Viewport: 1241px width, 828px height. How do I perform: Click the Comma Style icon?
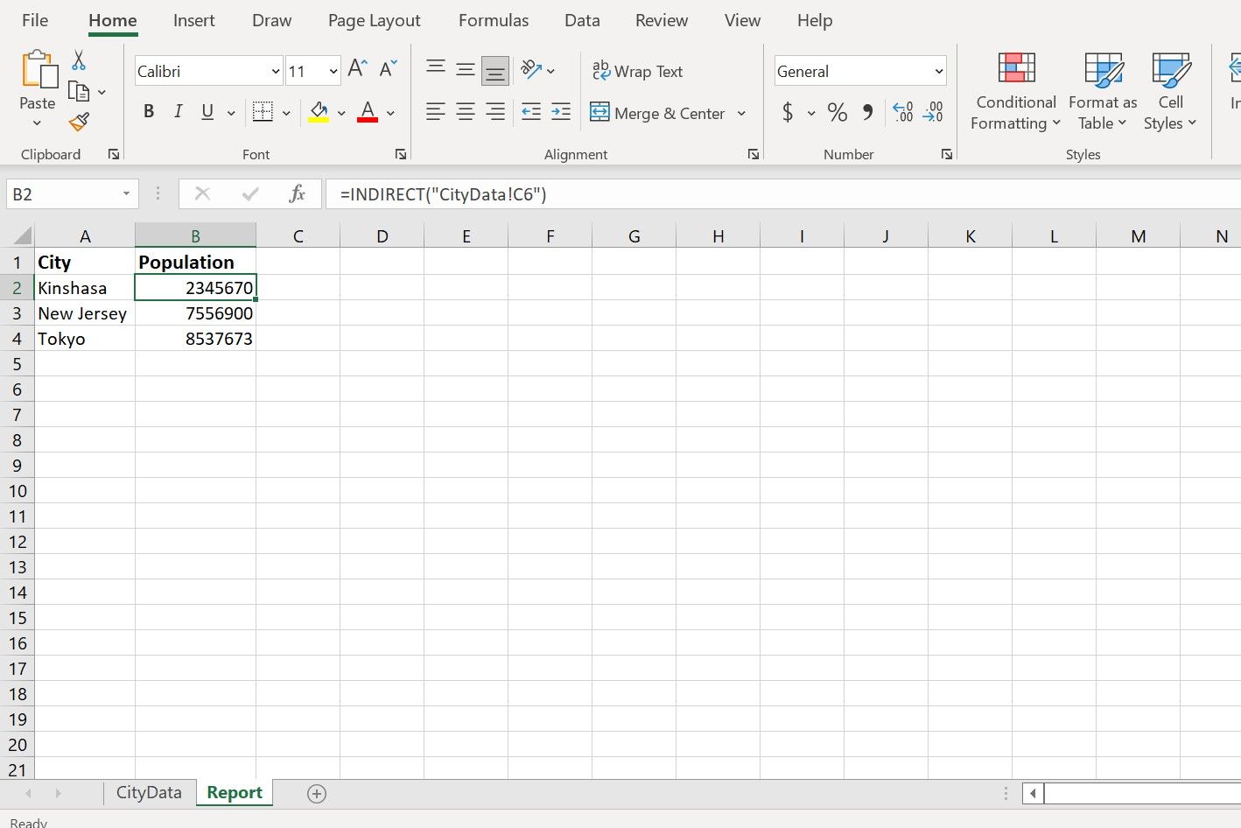(x=867, y=112)
